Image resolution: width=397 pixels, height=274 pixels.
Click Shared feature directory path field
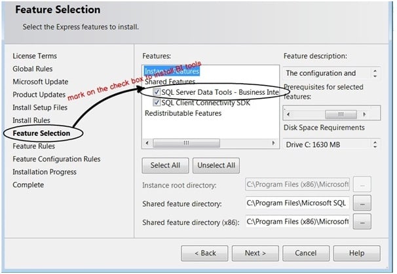[297, 203]
